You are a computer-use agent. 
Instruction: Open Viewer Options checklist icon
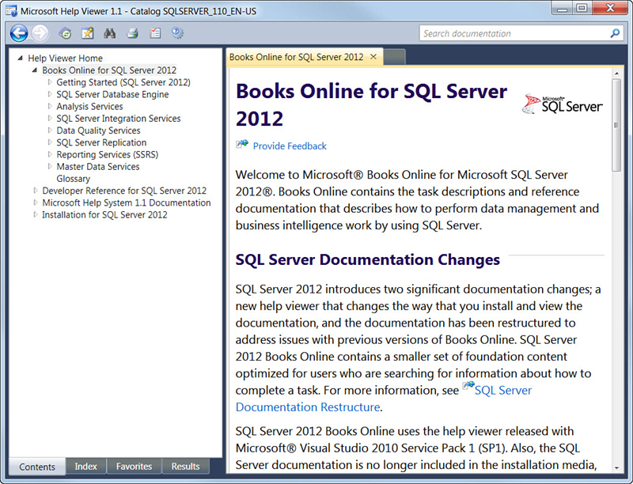(x=155, y=33)
